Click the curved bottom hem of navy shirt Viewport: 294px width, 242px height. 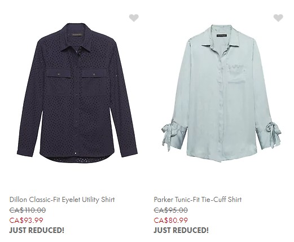pos(77,159)
